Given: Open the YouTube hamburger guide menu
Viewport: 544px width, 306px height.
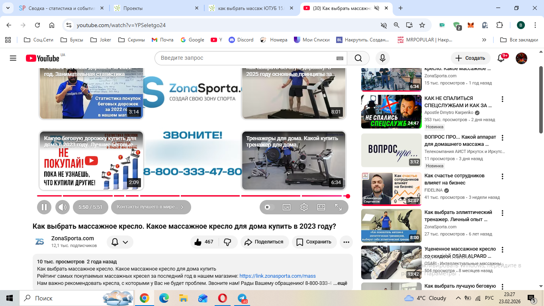Looking at the screenshot, I should [x=13, y=58].
